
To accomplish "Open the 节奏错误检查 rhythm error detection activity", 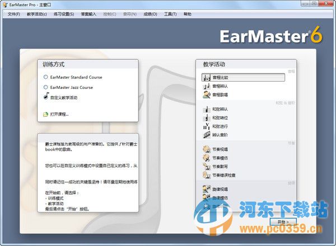I will coord(219,176).
